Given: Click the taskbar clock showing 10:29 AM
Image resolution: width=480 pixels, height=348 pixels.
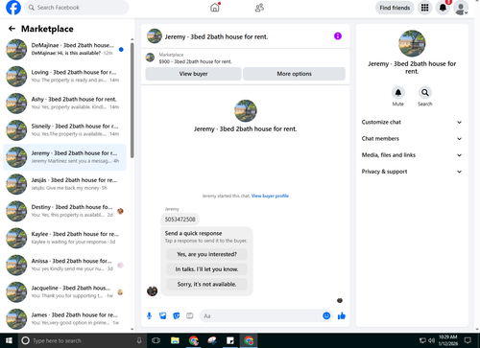Looking at the screenshot, I should (447, 340).
